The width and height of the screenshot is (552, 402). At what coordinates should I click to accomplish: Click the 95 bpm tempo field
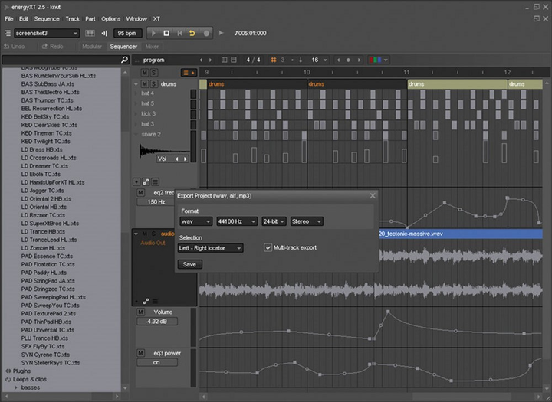127,33
